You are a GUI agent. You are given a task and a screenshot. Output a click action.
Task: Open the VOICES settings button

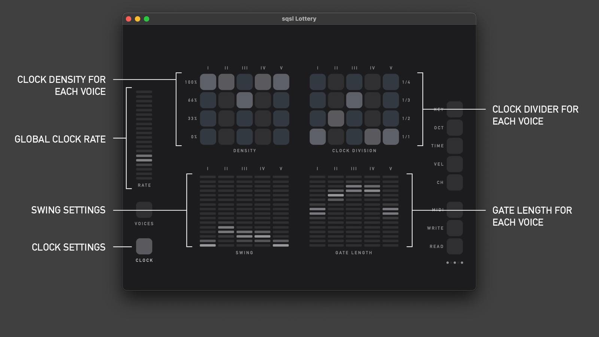coord(144,210)
